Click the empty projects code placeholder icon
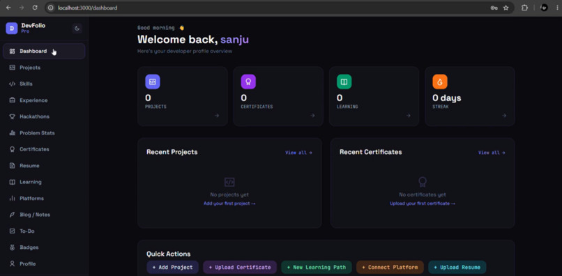This screenshot has width=562, height=276. (229, 182)
